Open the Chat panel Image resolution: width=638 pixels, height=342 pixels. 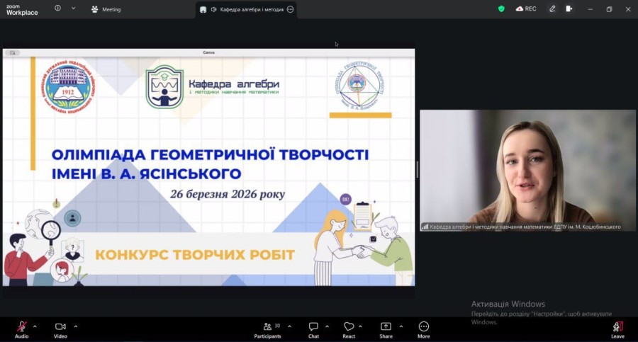pos(313,329)
